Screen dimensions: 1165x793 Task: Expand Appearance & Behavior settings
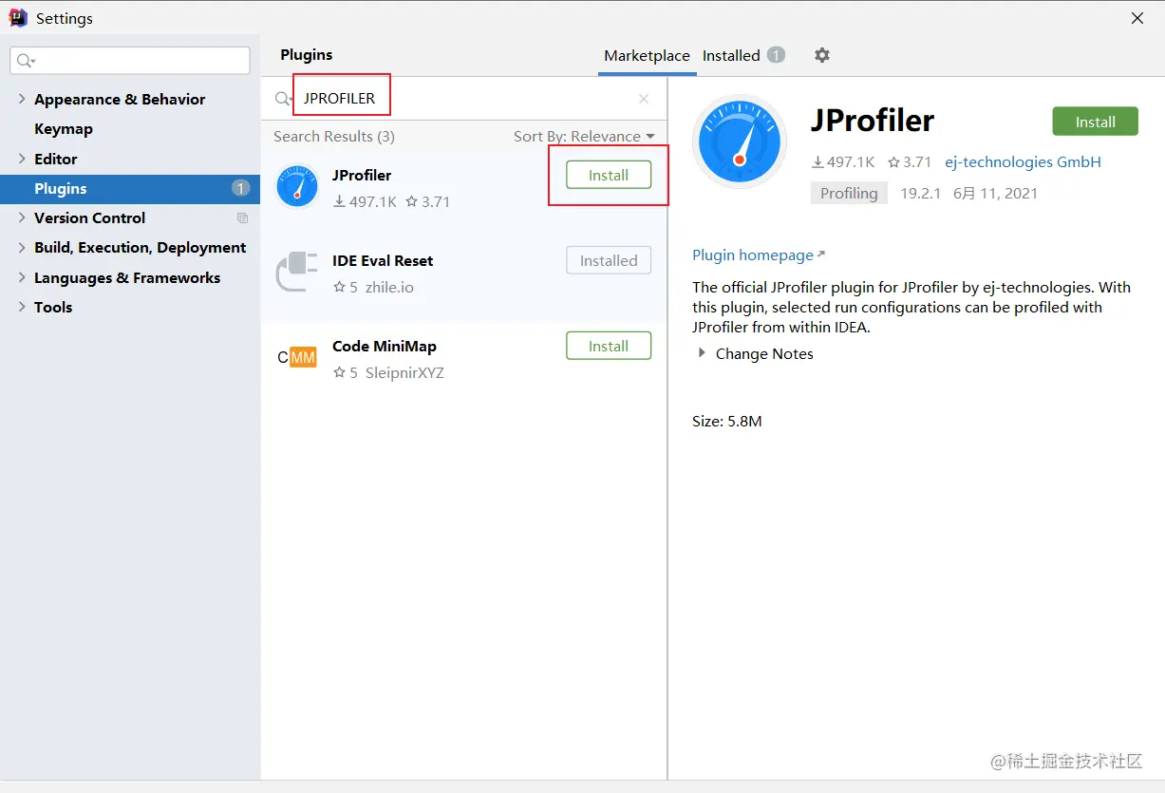22,99
